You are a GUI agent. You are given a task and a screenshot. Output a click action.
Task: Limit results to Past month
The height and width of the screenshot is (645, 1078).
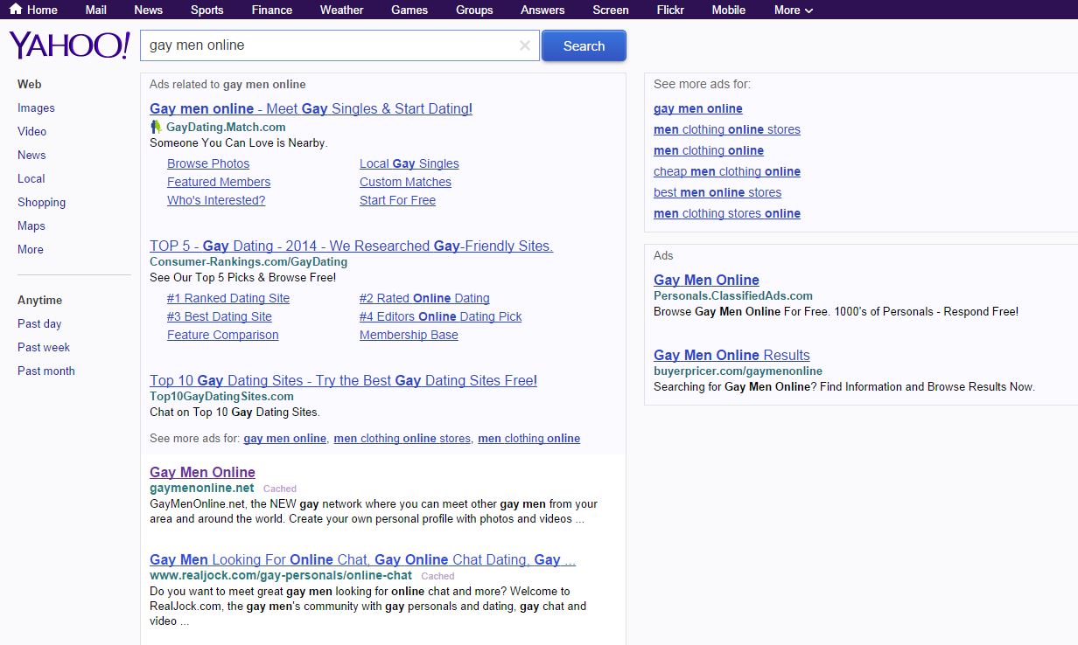coord(46,371)
